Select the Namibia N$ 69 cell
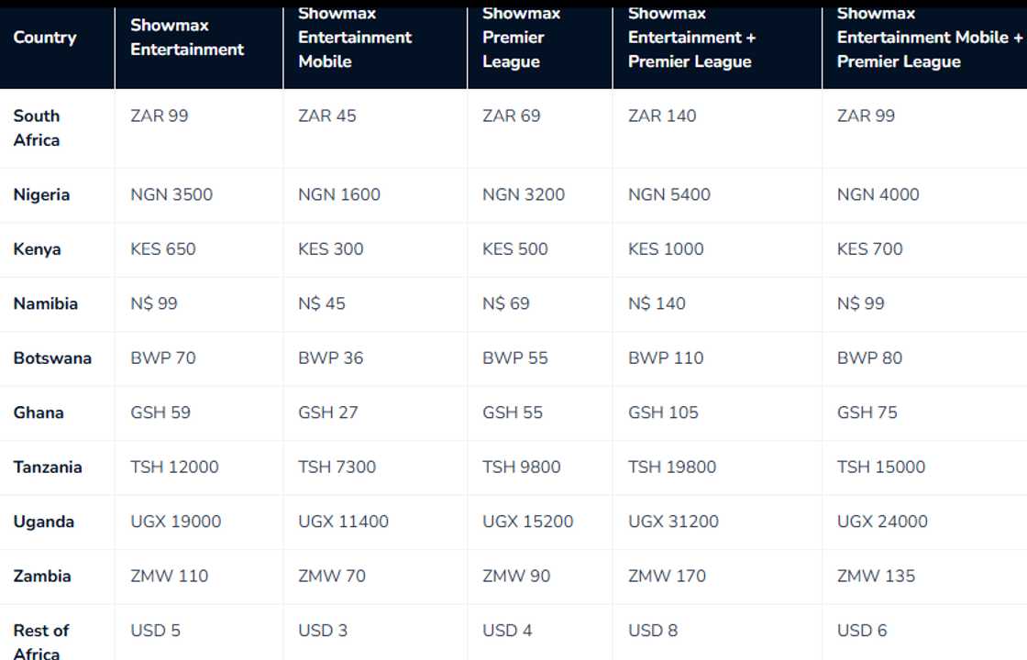1027x660 pixels. coord(506,303)
